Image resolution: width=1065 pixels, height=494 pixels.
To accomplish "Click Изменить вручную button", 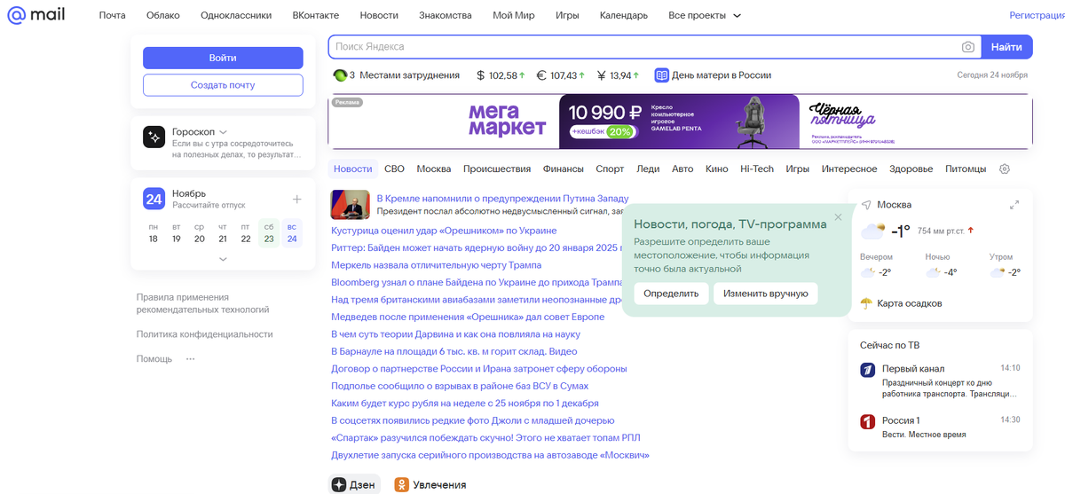I will point(766,294).
